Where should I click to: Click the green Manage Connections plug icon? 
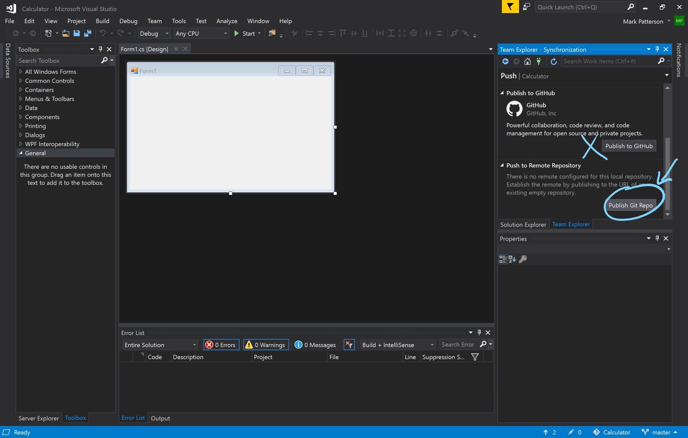point(539,61)
